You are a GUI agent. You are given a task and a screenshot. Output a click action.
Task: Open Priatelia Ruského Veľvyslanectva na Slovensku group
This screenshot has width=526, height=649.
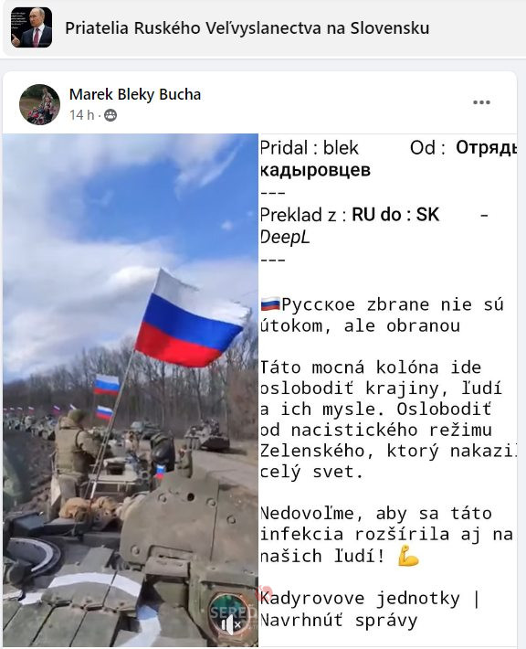(x=247, y=28)
